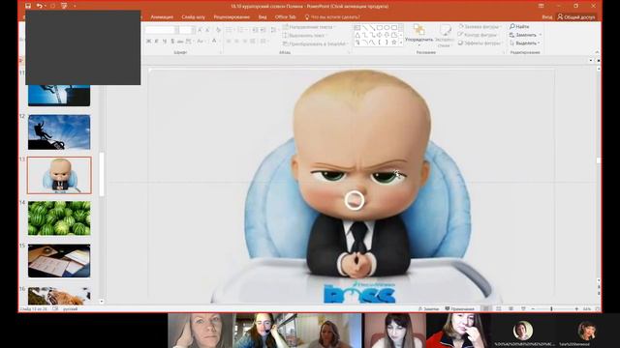Convert to SmartArt button
Screen dimensions: 620x348
click(x=316, y=43)
